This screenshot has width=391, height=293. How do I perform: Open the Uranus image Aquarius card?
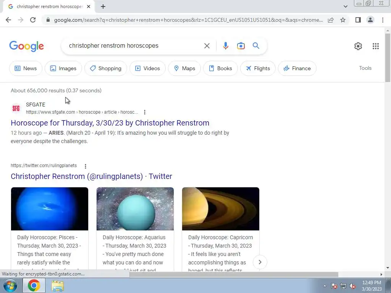(x=135, y=209)
